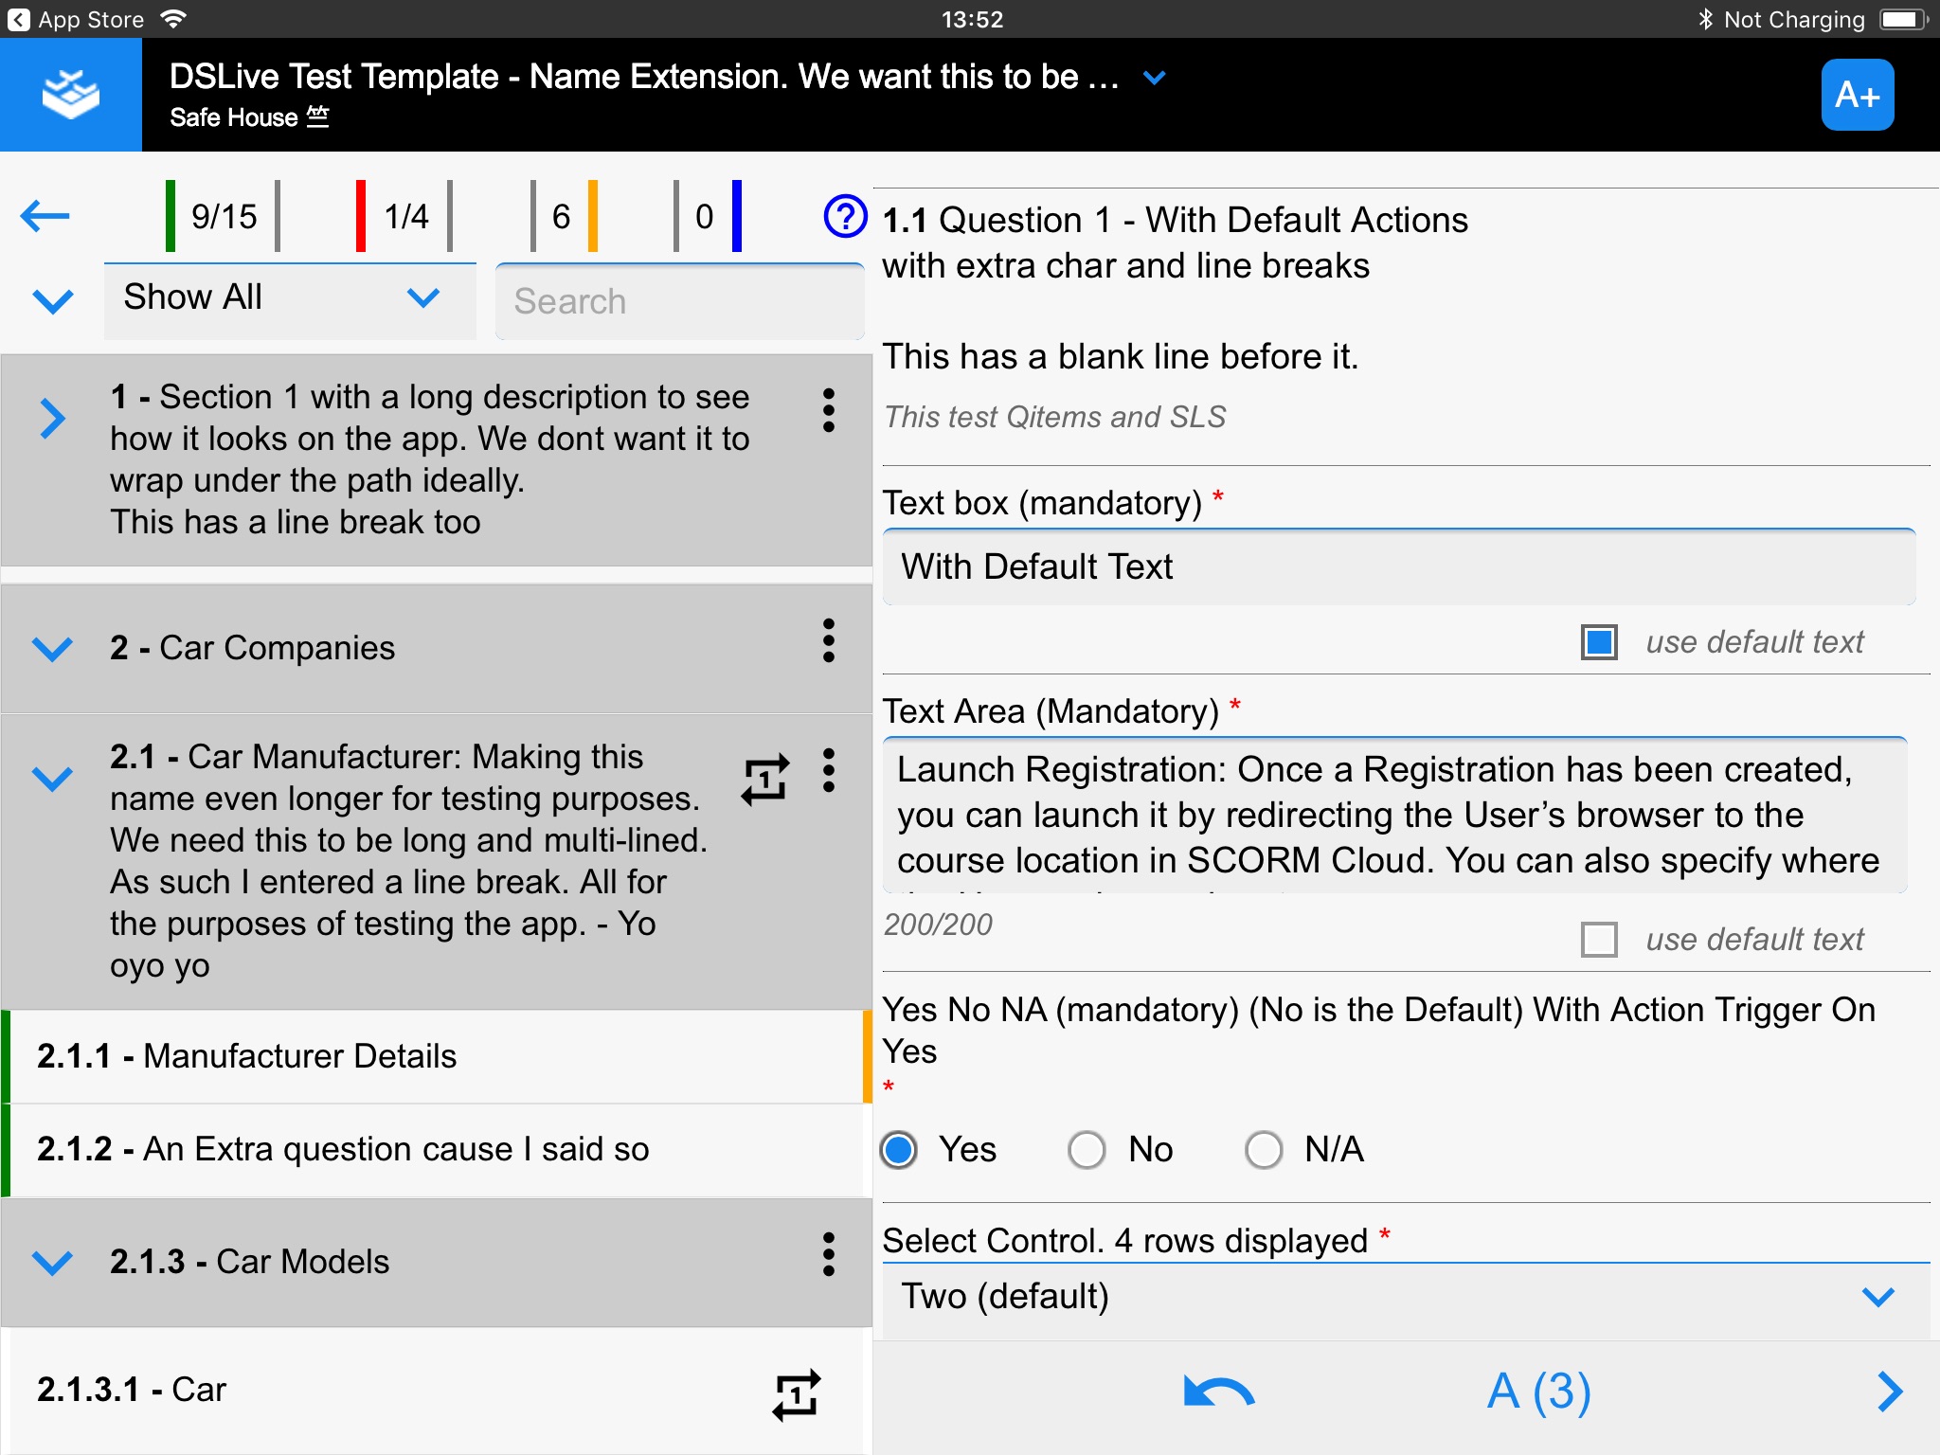This screenshot has width=1940, height=1455.
Task: Tap the Wi-Fi icon in the status bar
Action: pyautogui.click(x=173, y=18)
